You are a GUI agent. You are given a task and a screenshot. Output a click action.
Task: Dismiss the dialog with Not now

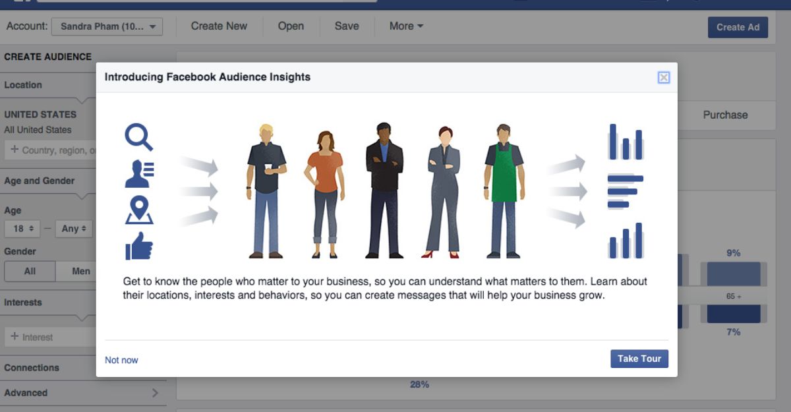[121, 360]
